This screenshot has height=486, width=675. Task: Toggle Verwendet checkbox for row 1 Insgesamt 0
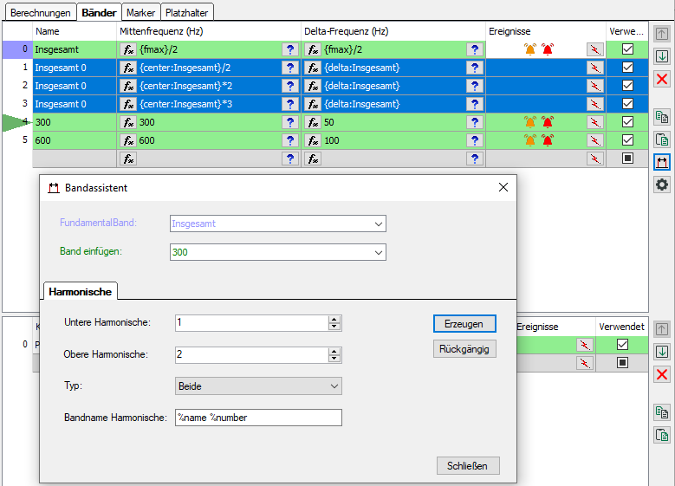[x=627, y=68]
